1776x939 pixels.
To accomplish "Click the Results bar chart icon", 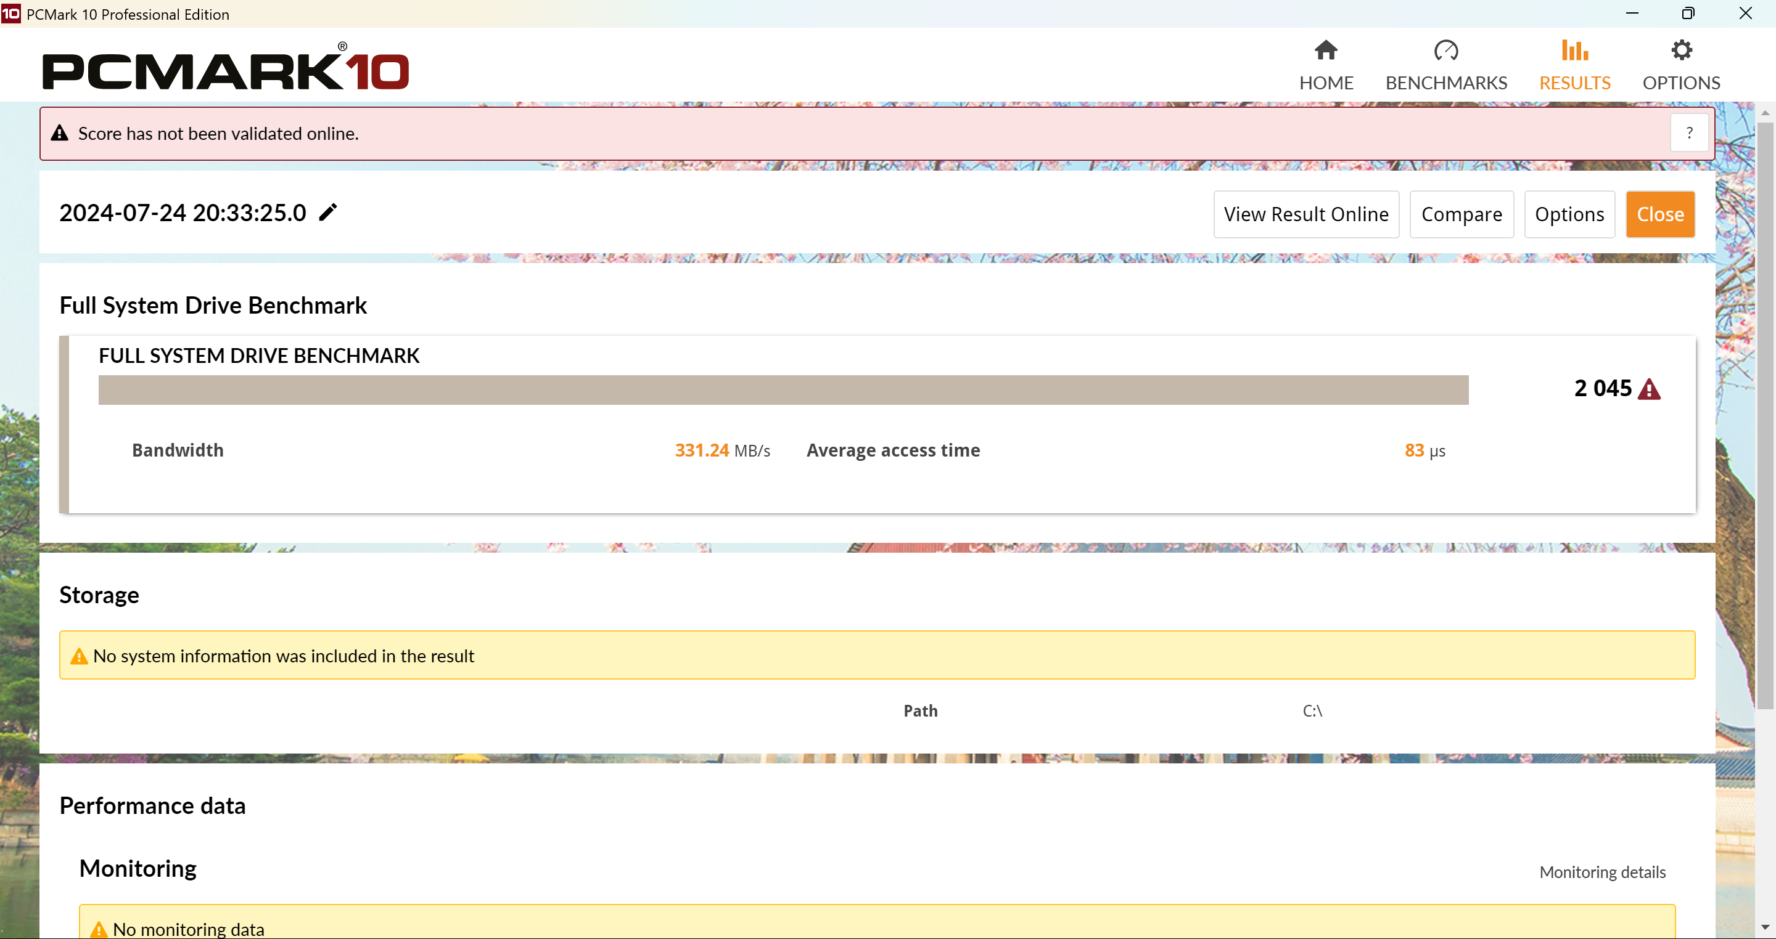I will (1575, 51).
